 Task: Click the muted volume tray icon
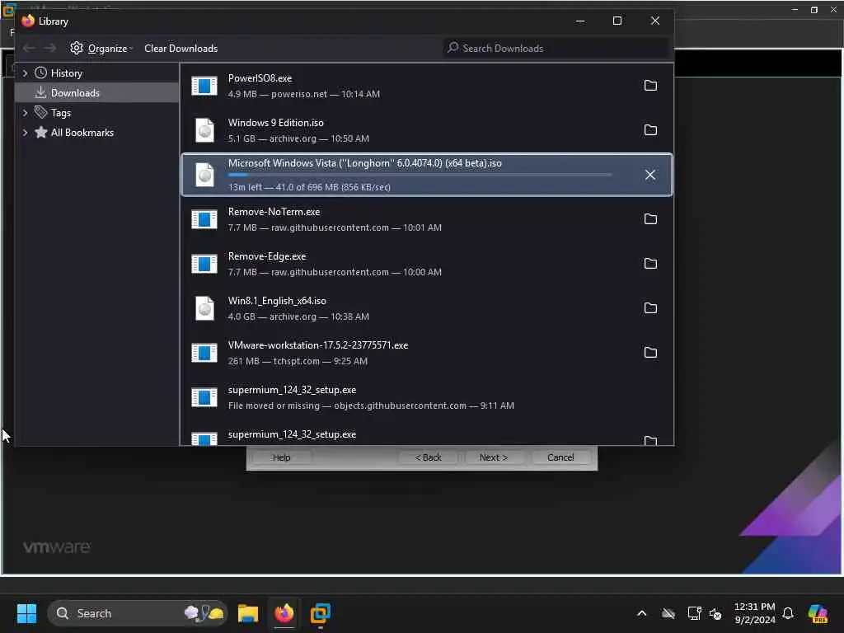pyautogui.click(x=715, y=613)
